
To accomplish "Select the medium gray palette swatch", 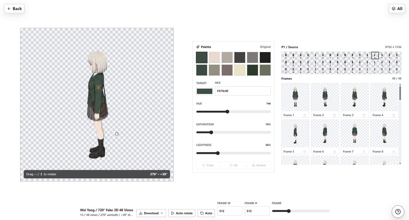I will 253,57.
